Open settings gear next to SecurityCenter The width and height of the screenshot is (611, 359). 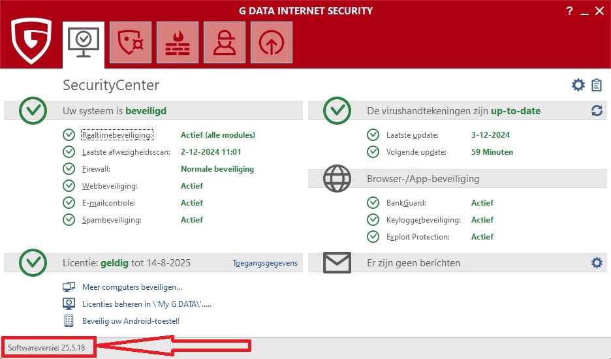coord(578,85)
